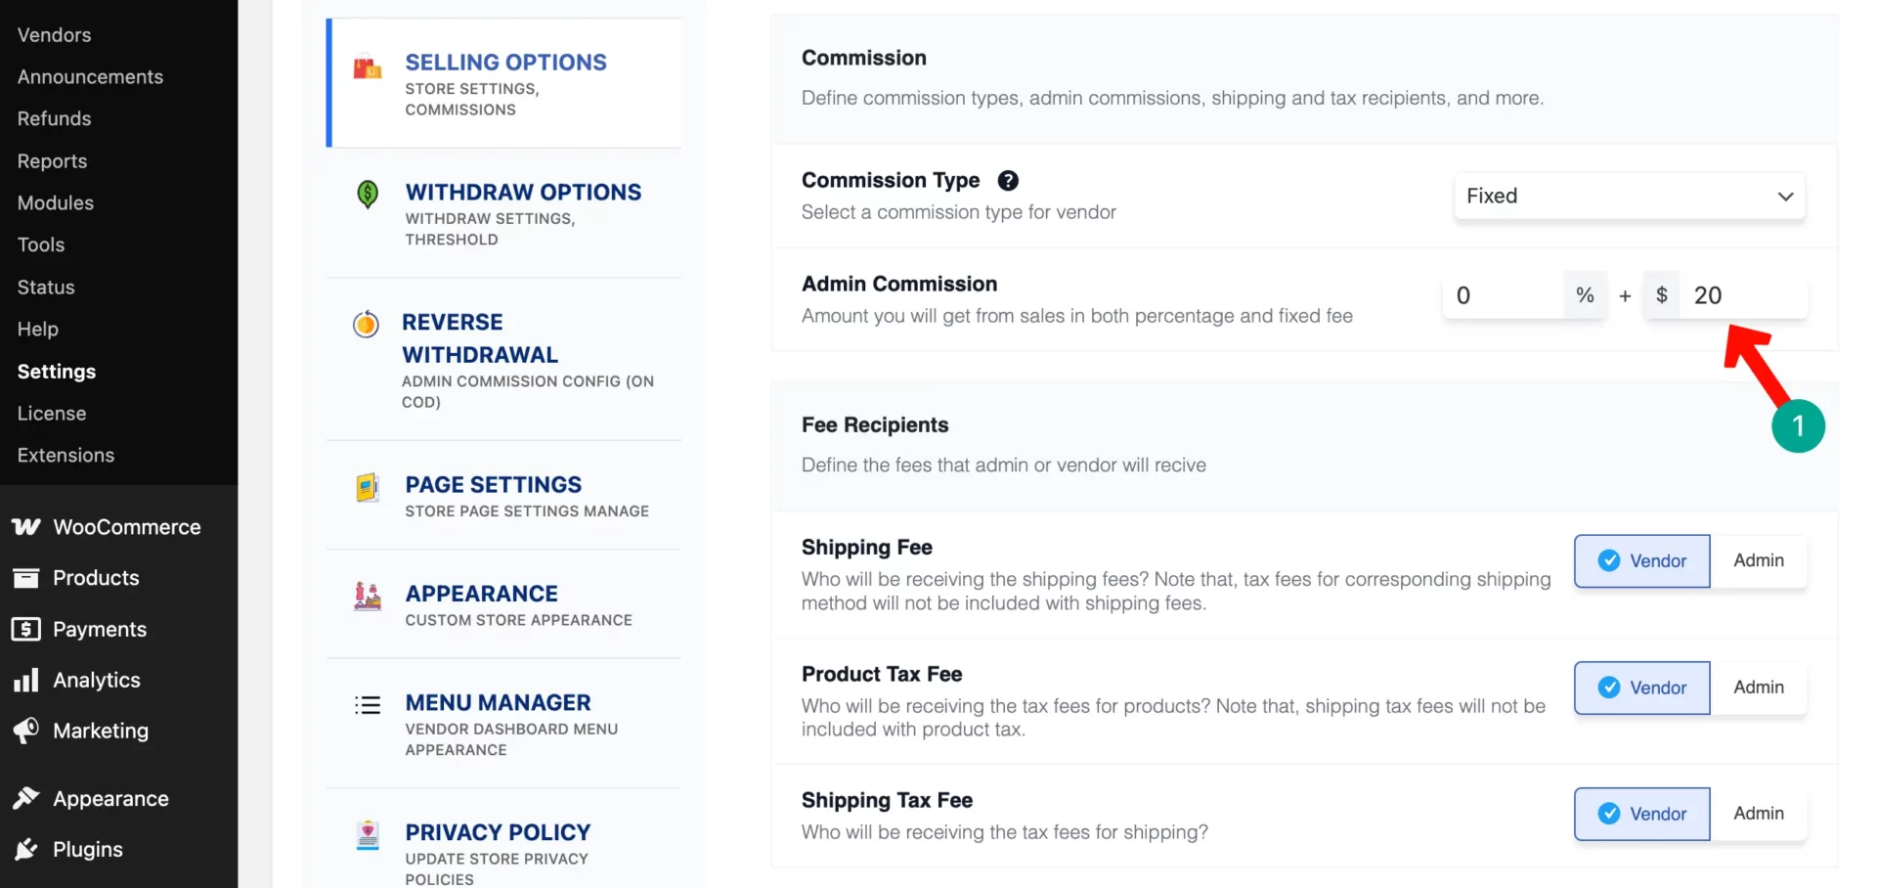Go to Products in the admin sidebar
Screen dimensions: 1877x888
click(x=96, y=578)
